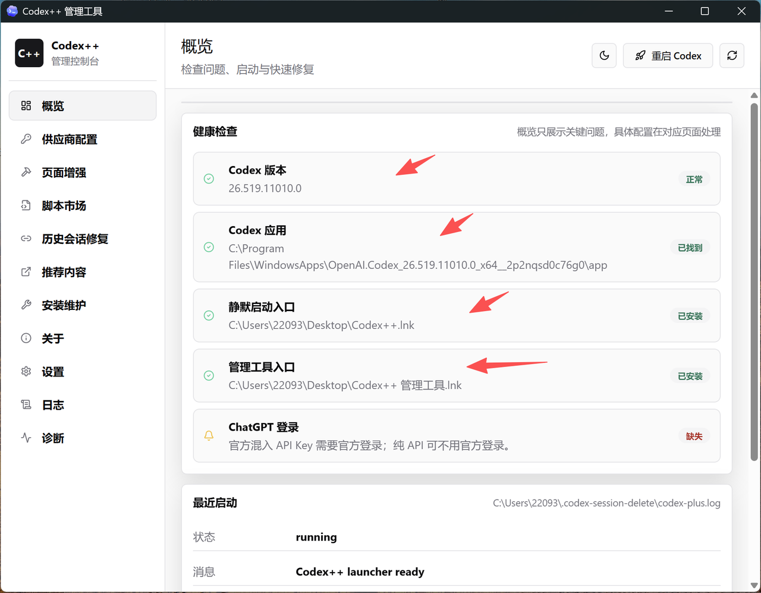Open 供应商配置 in the sidebar
The width and height of the screenshot is (761, 593).
tap(83, 139)
